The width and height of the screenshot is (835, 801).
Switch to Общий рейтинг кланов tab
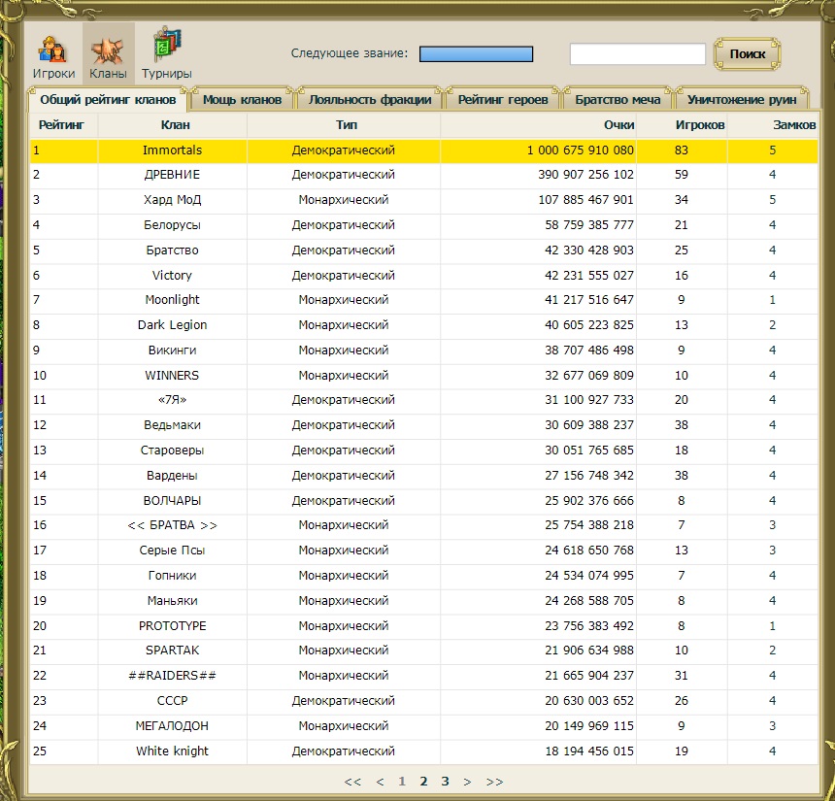click(x=108, y=100)
